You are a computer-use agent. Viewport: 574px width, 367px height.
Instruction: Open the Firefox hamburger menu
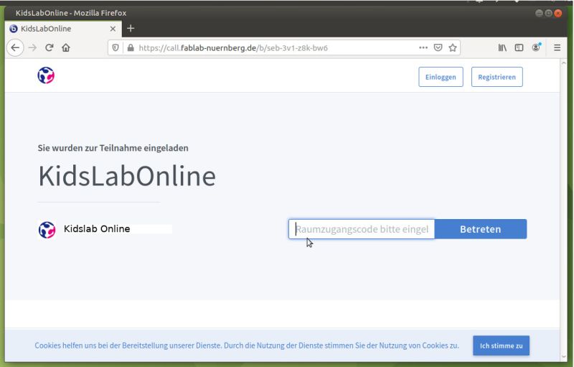pos(557,47)
